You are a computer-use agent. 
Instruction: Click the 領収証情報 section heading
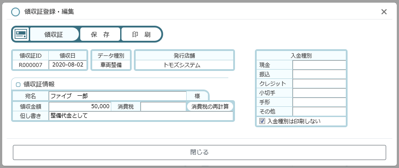pyautogui.click(x=39, y=84)
